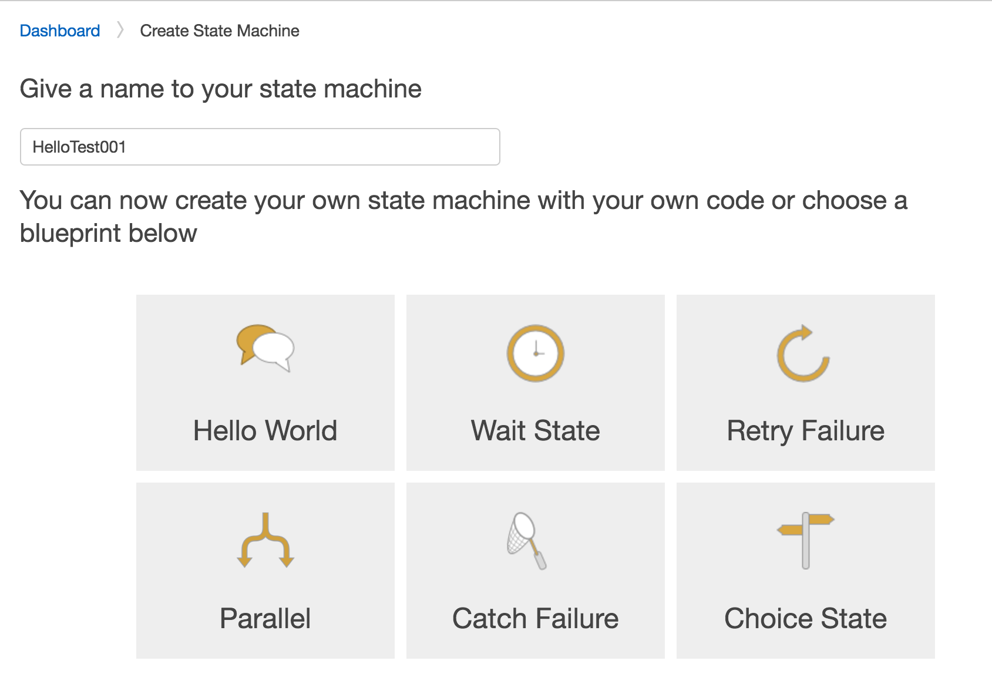The width and height of the screenshot is (992, 681).
Task: Choose the 'Wait State' blueprint label
Action: point(536,431)
